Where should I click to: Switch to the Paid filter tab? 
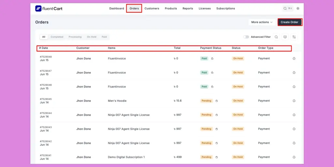(x=104, y=37)
